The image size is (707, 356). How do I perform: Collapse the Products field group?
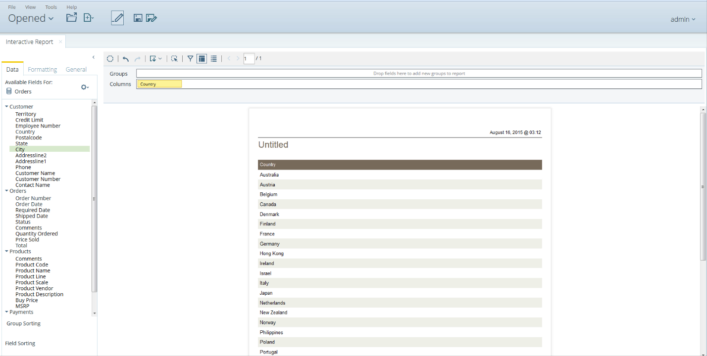[7, 252]
